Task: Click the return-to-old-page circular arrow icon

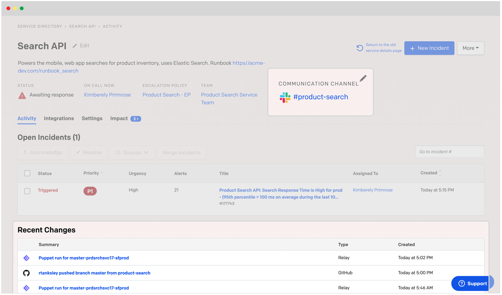Action: click(x=360, y=48)
